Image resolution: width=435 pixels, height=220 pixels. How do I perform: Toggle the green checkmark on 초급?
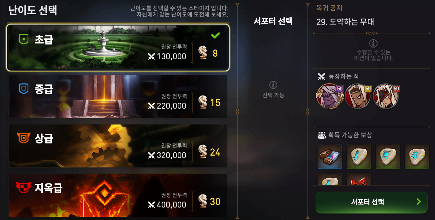[x=216, y=35]
